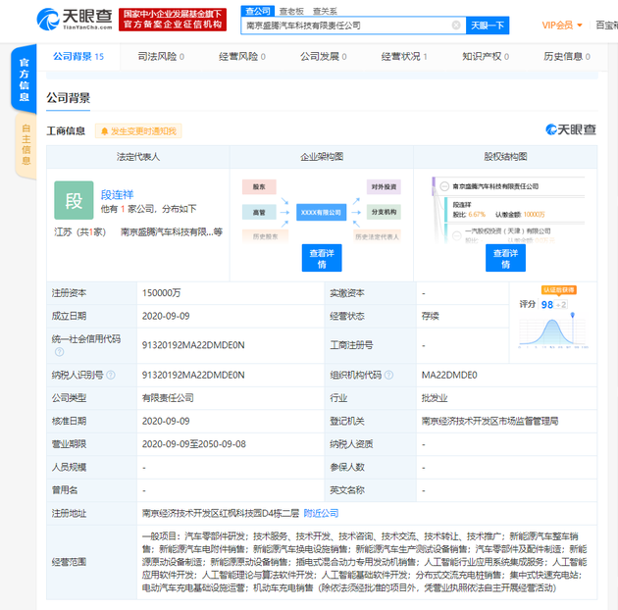
Task: Click organization code MA22DMDE0
Action: tap(449, 376)
